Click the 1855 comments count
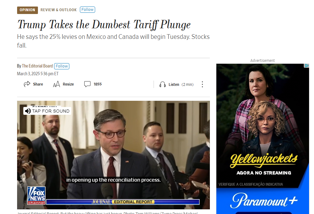Image resolution: width=314 pixels, height=214 pixels. (x=98, y=84)
